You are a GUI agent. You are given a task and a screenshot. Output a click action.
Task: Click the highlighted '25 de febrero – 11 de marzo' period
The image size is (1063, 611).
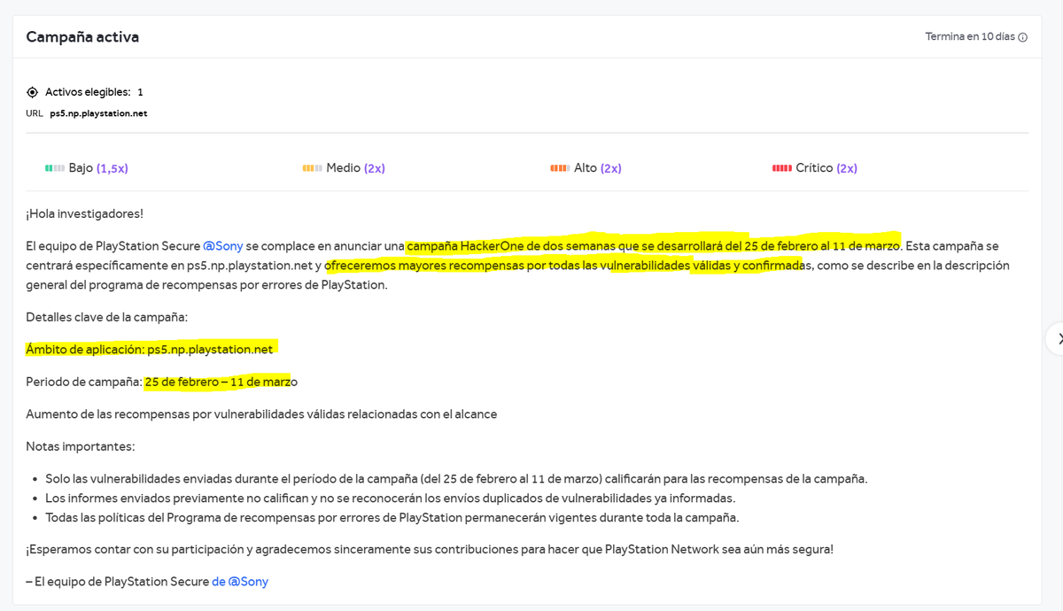[x=221, y=382]
